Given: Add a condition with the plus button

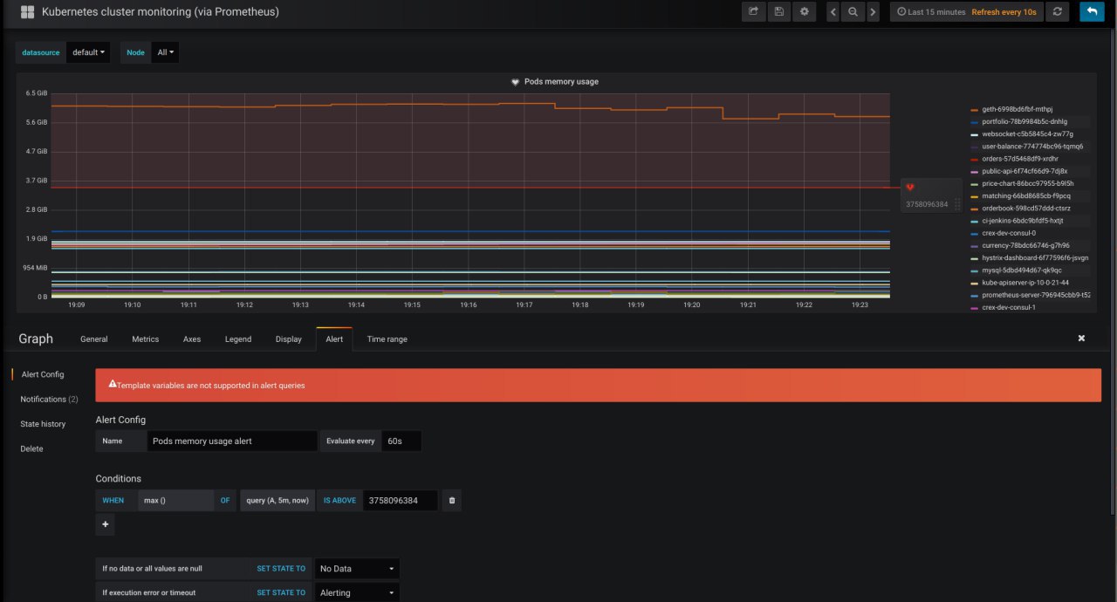Looking at the screenshot, I should pyautogui.click(x=105, y=524).
